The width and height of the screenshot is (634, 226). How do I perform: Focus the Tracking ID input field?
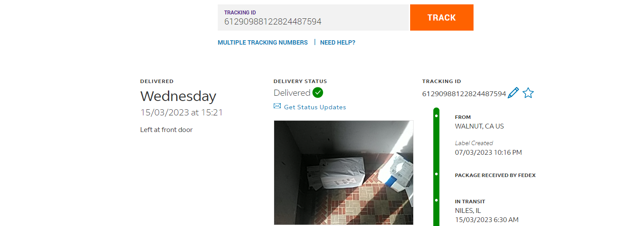click(x=313, y=17)
